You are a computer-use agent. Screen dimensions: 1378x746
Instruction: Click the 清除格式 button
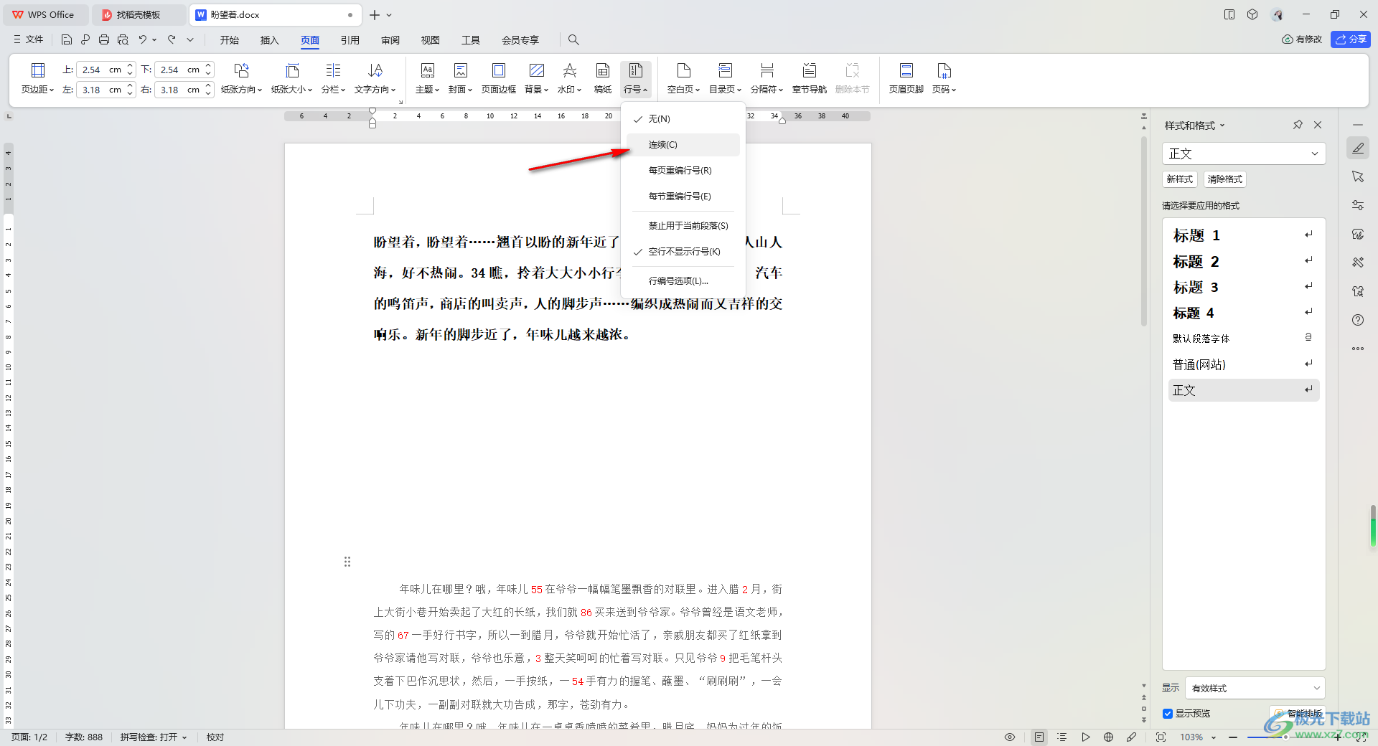1224,179
